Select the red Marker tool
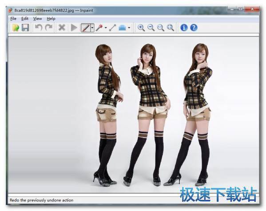266x211 pixels. (x=86, y=28)
